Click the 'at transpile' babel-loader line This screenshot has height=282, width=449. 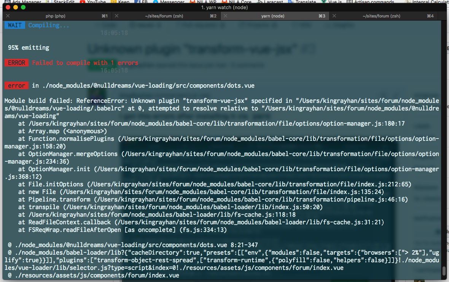(x=170, y=207)
